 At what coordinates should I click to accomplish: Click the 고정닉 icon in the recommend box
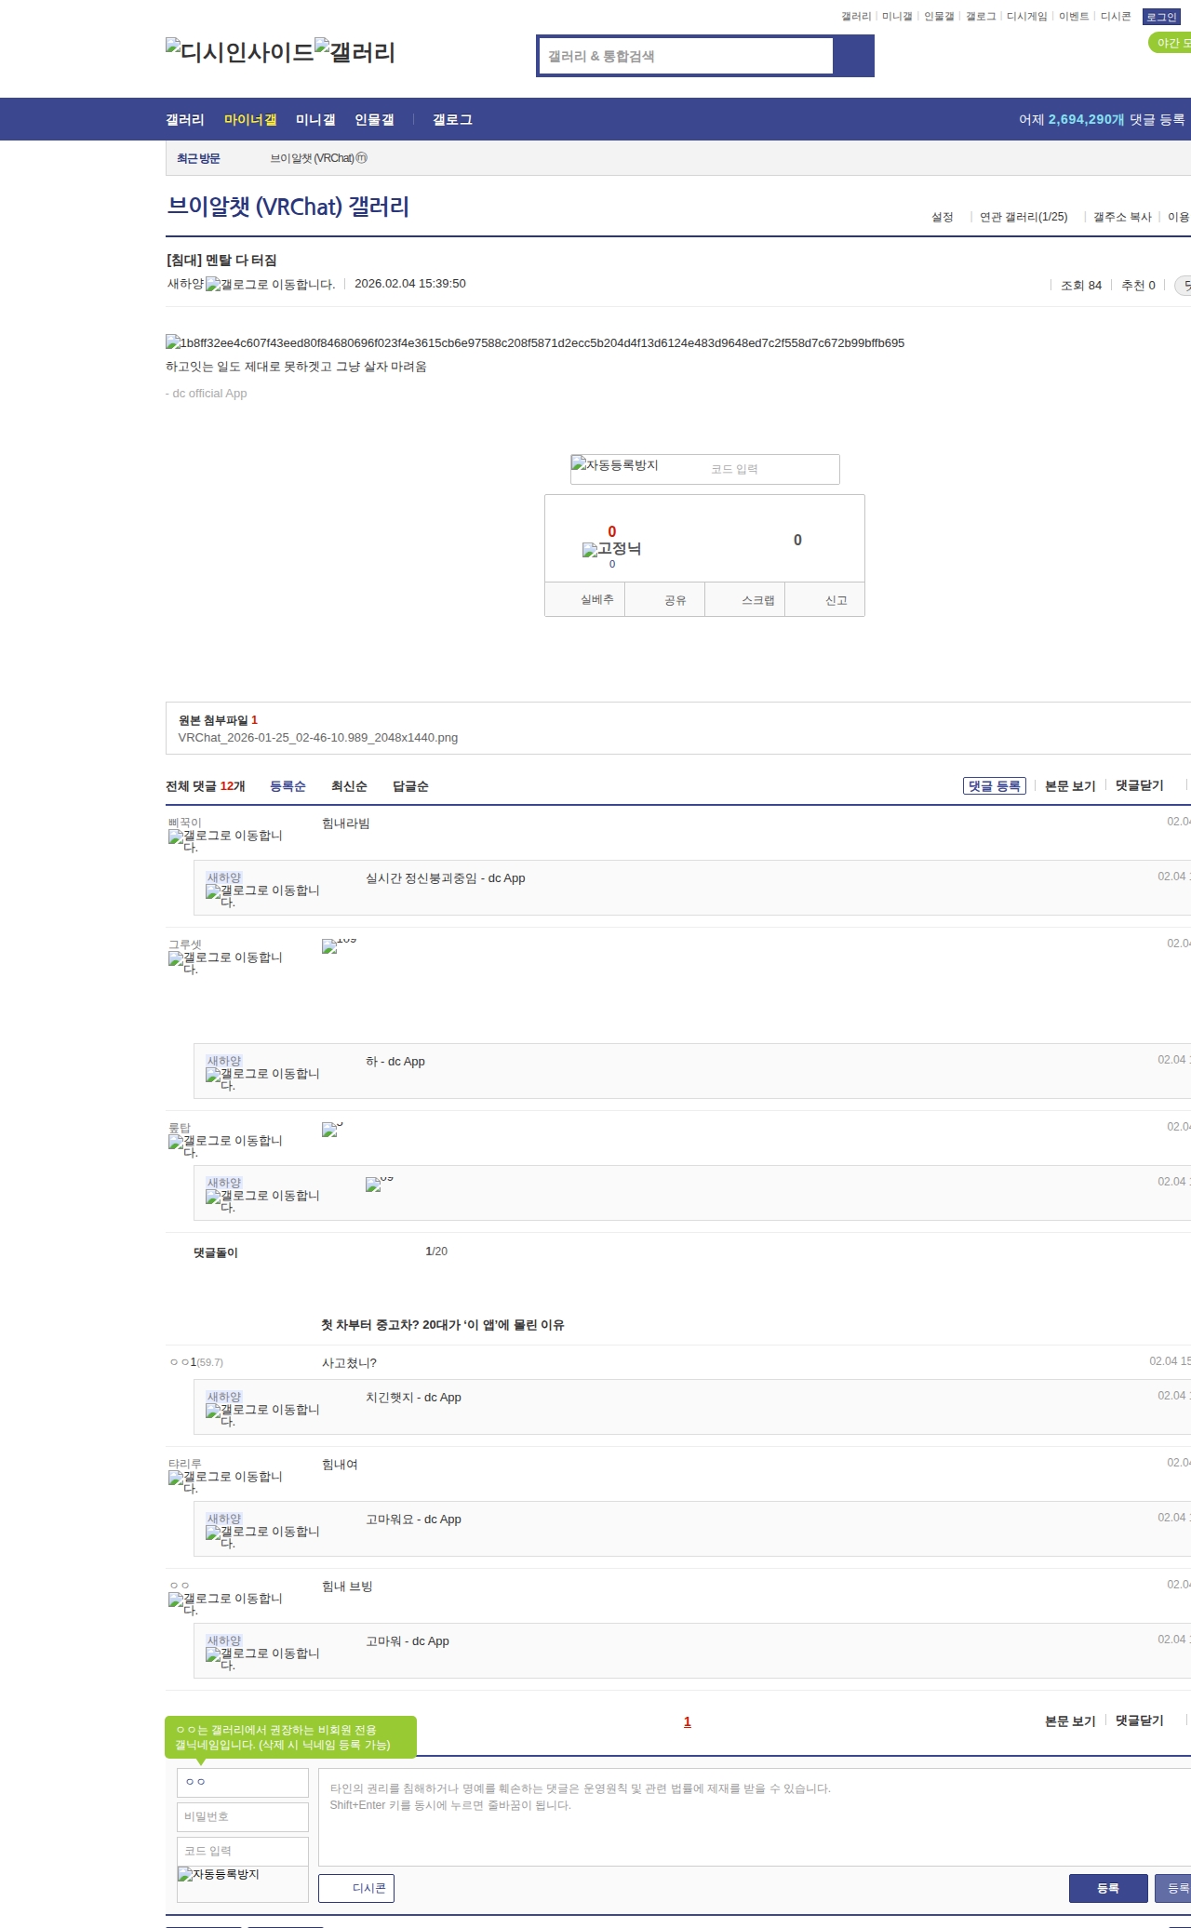pyautogui.click(x=611, y=549)
